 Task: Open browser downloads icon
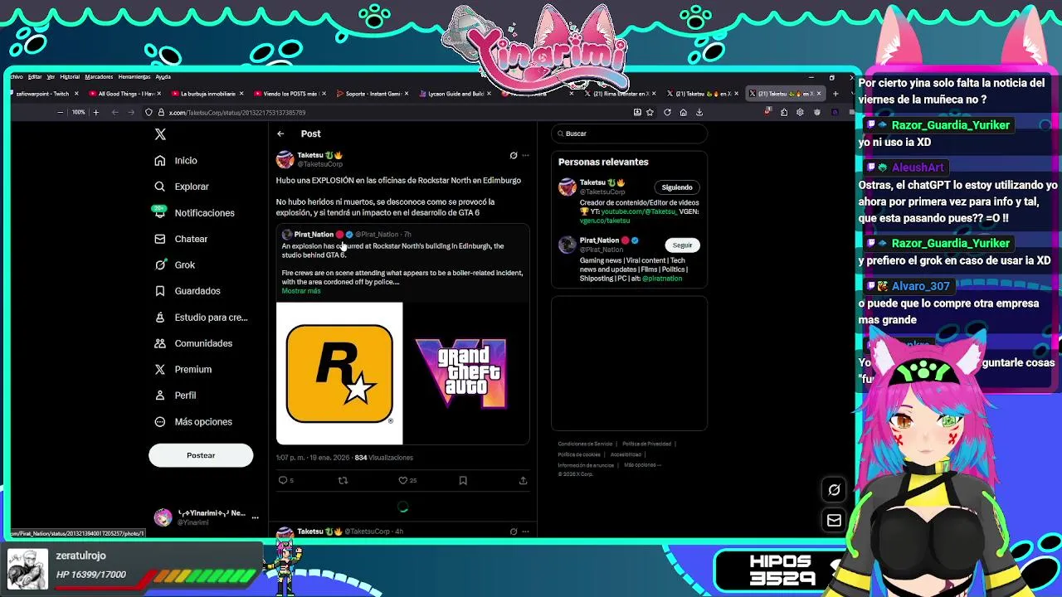click(699, 112)
